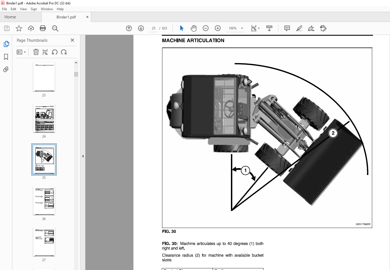Add the file to starred bookmarks
Image resolution: width=390 pixels, height=270 pixels.
coord(19,28)
